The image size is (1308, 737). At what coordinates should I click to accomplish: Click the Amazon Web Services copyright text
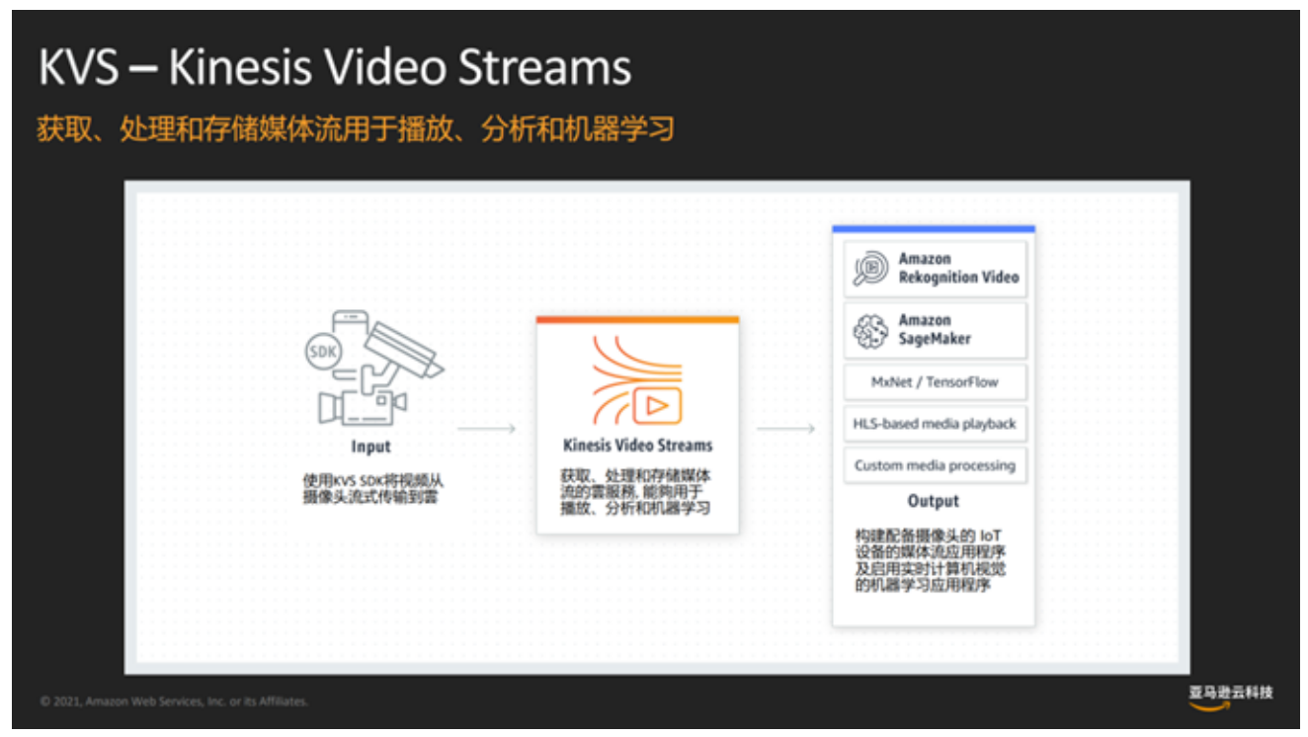(x=174, y=701)
